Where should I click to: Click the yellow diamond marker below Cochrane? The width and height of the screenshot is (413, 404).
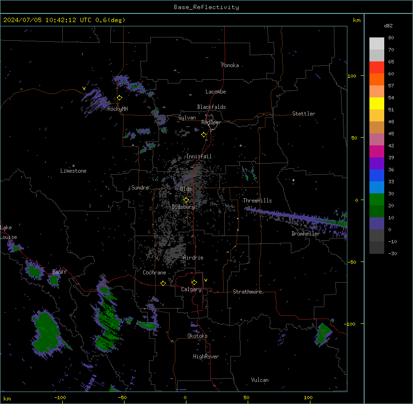(163, 283)
